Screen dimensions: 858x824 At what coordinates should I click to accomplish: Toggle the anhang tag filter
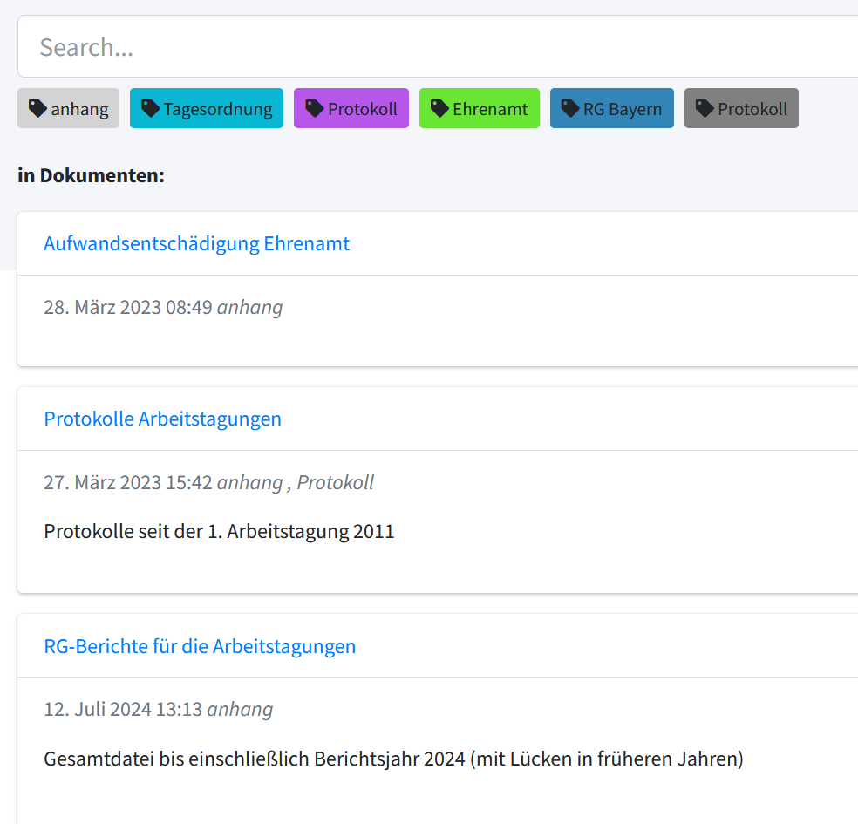point(68,107)
